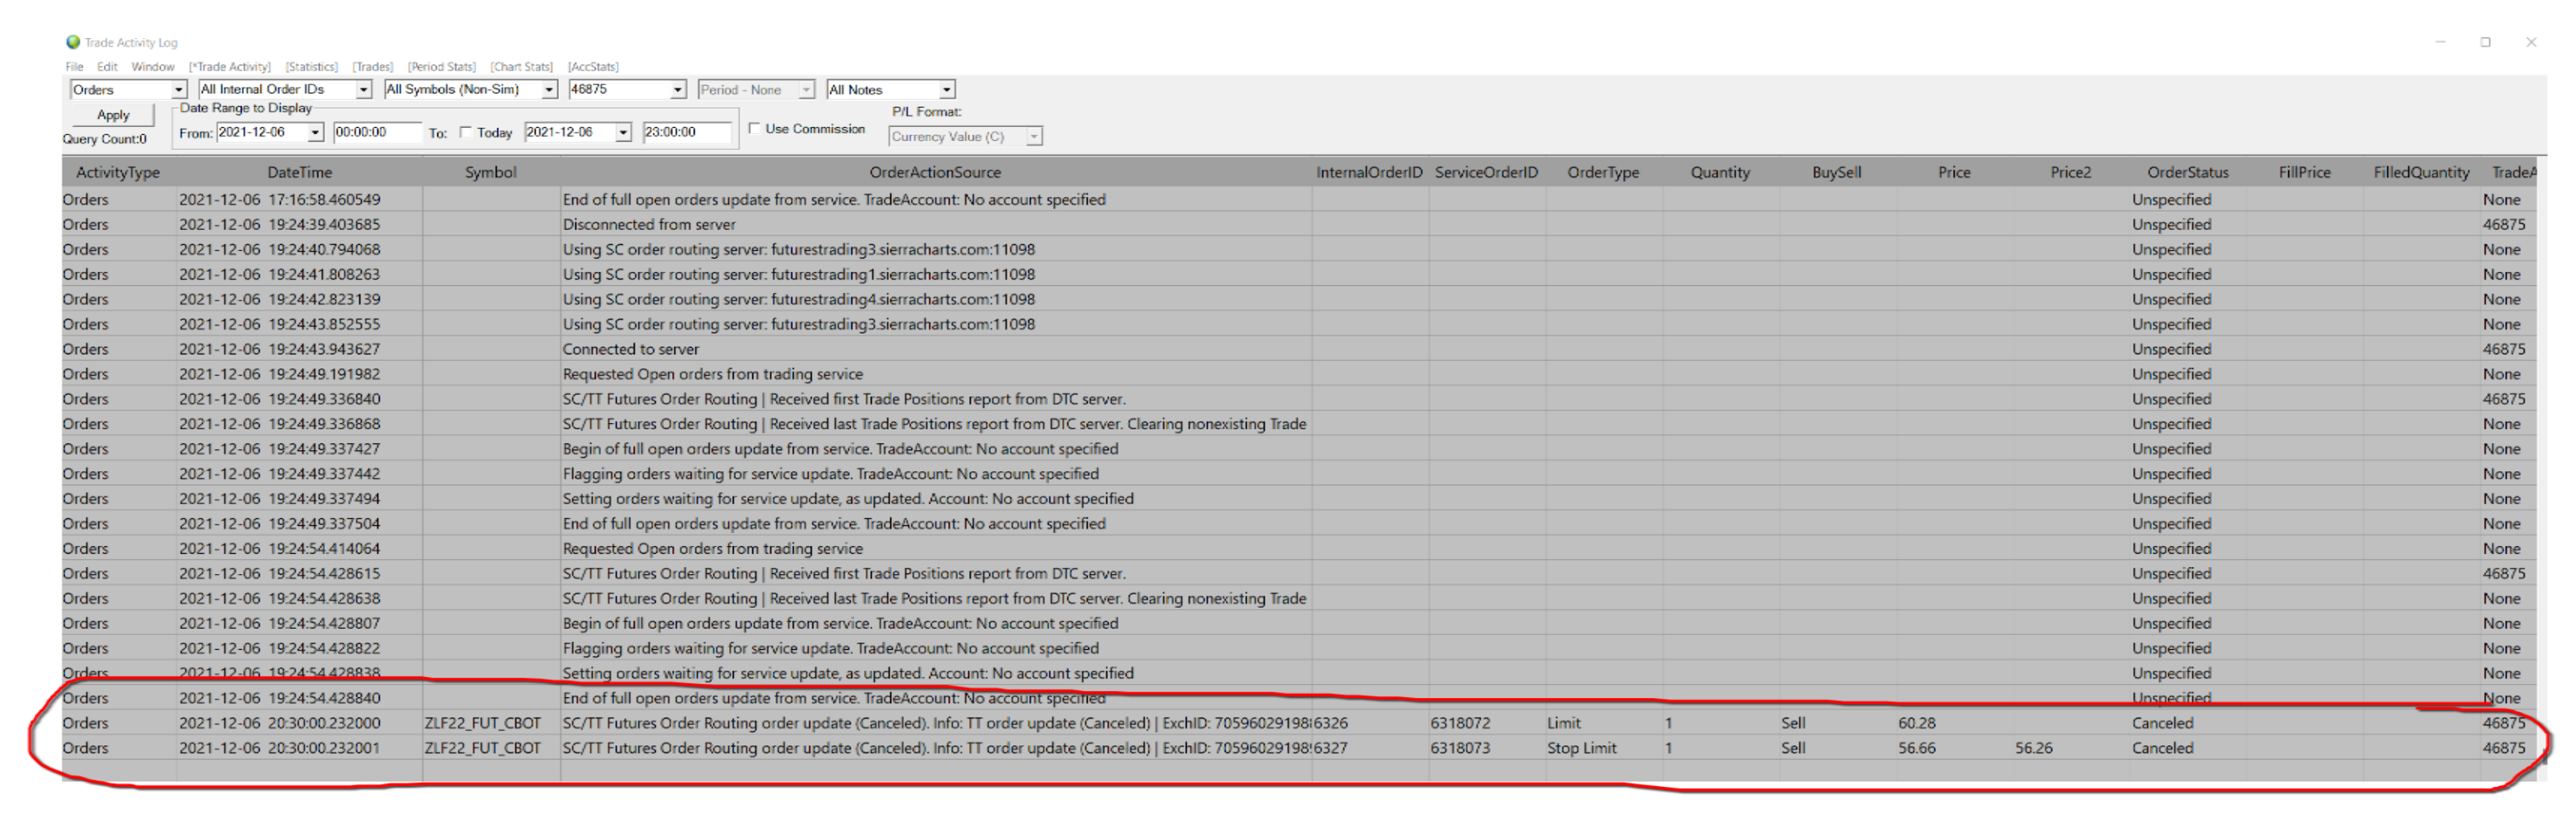Open the Edit menu

coord(107,67)
